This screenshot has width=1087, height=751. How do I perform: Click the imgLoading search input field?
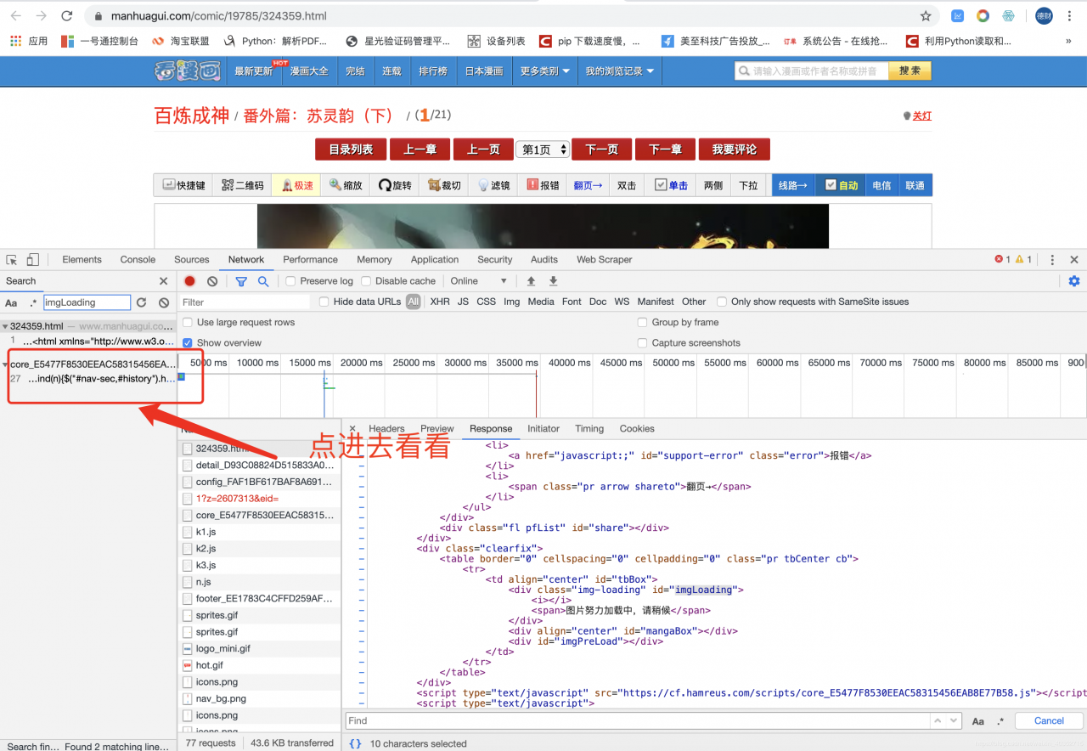point(87,302)
